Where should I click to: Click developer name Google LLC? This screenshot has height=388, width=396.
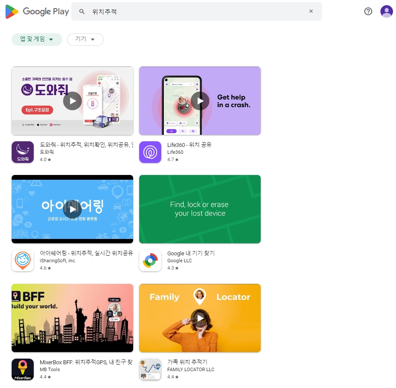179,261
